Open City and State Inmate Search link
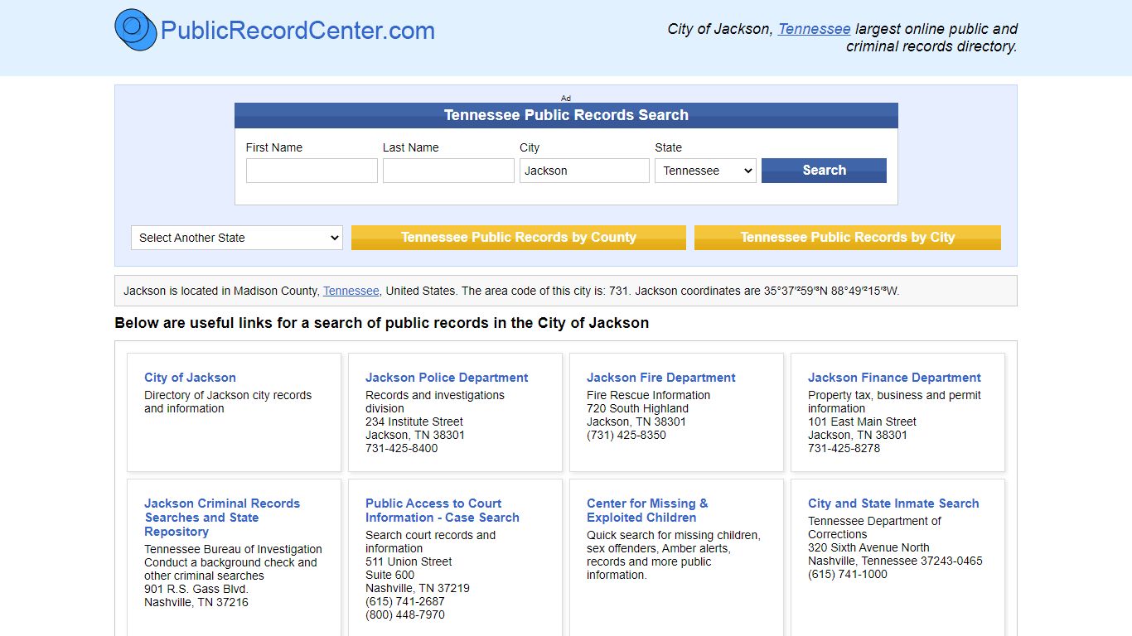The height and width of the screenshot is (636, 1132). pos(893,503)
